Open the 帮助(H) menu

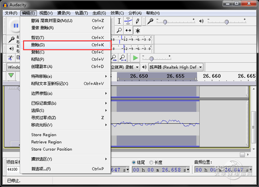click(153, 13)
